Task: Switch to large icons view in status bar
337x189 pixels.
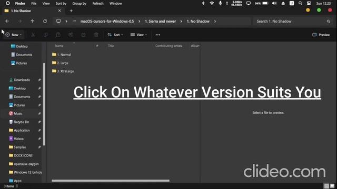Action: (x=332, y=186)
